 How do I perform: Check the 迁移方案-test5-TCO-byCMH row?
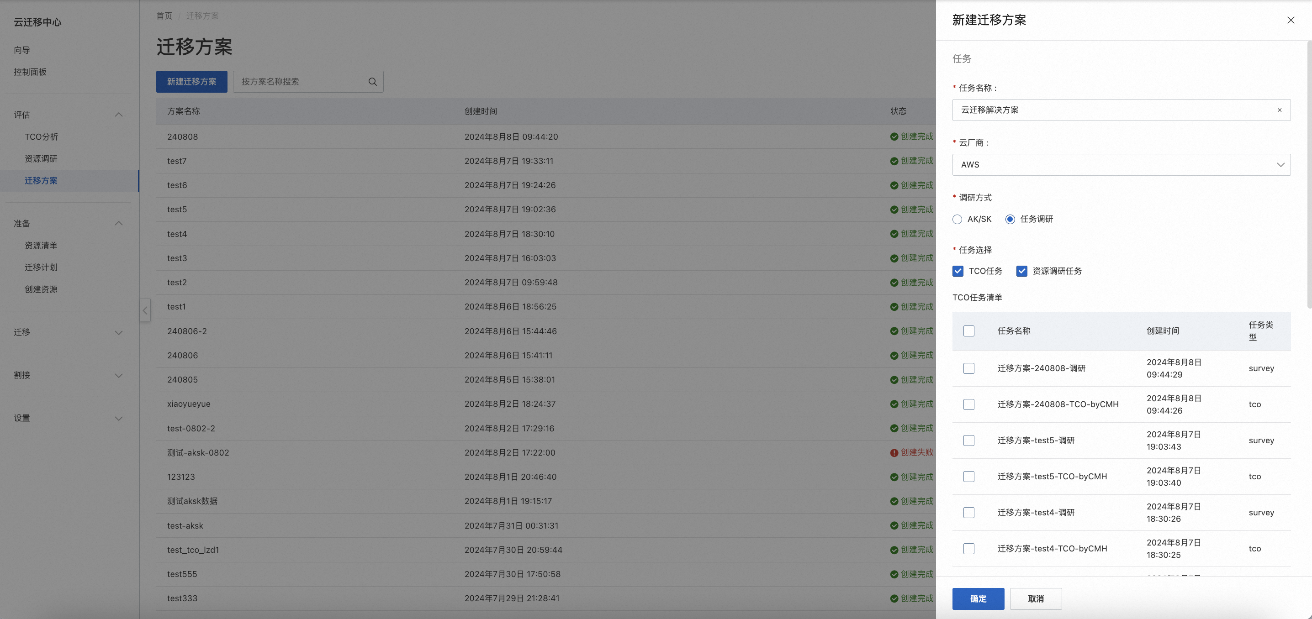(969, 477)
